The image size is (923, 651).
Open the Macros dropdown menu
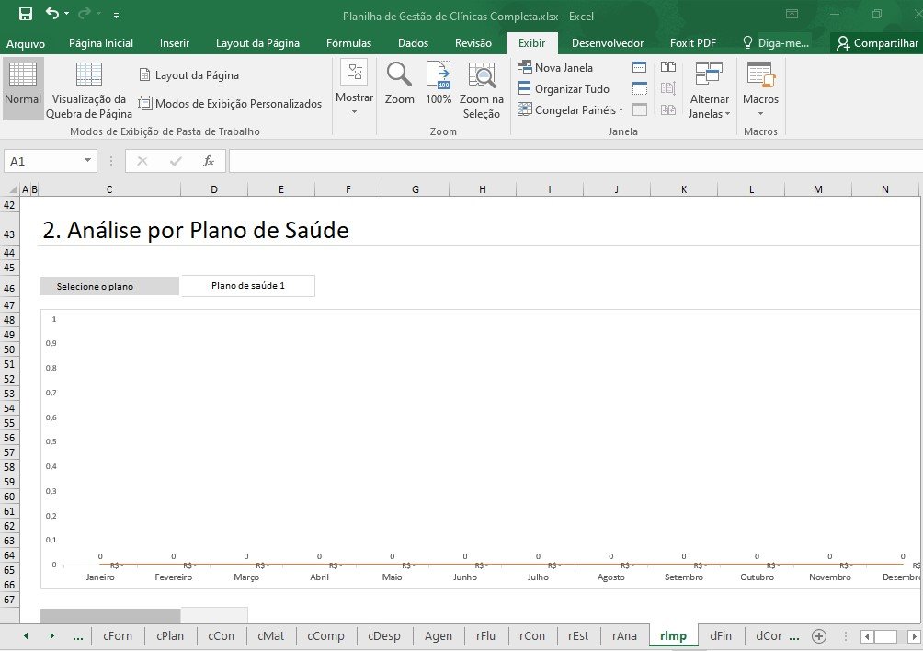pos(760,90)
